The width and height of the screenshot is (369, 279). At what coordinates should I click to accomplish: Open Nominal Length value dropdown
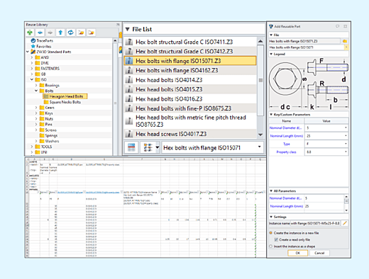346,136
